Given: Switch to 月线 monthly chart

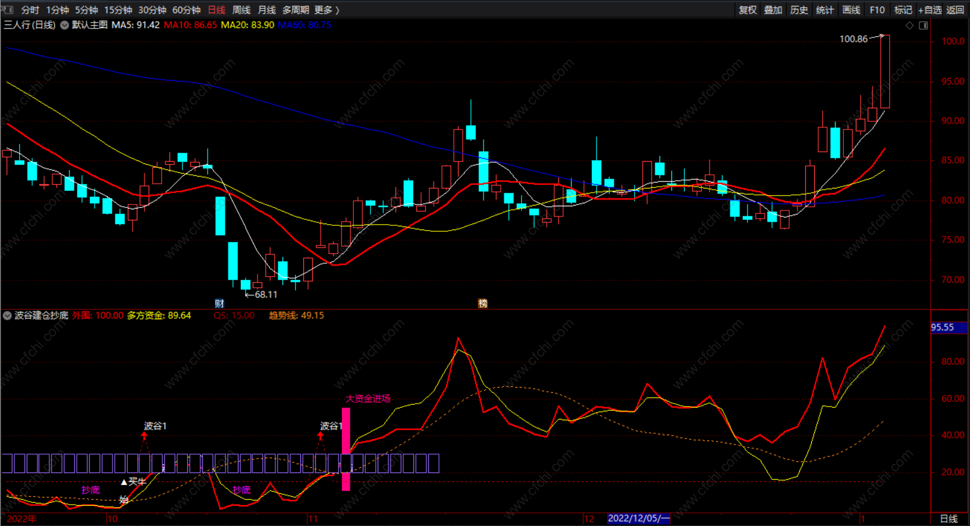Looking at the screenshot, I should click(x=267, y=10).
